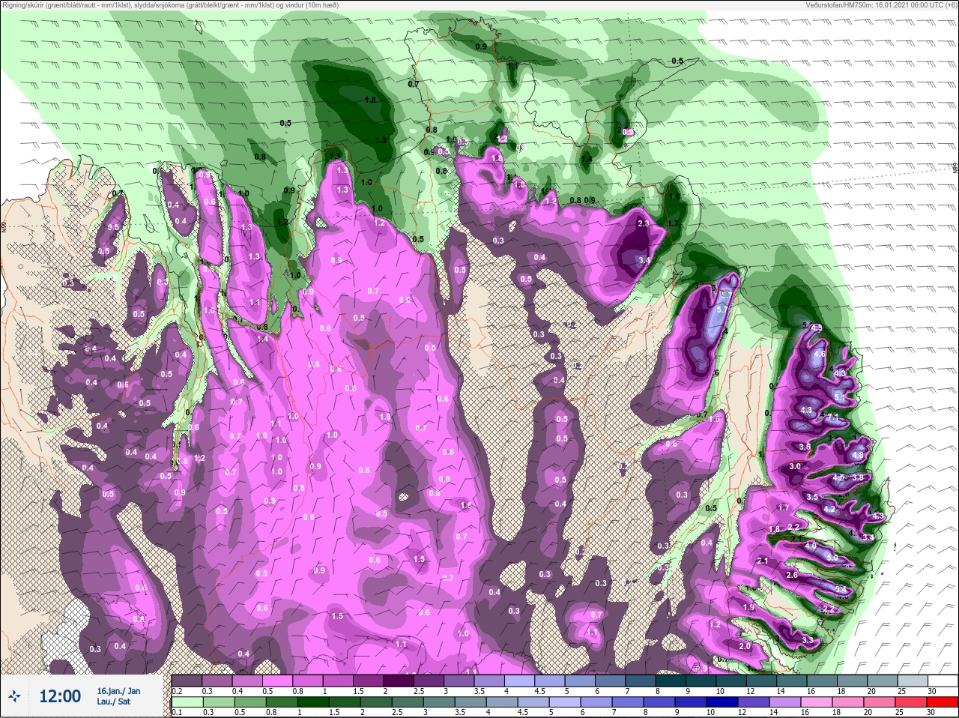Pick the upper legend pink swatch right of 0.5
959x718 pixels.
point(277,681)
